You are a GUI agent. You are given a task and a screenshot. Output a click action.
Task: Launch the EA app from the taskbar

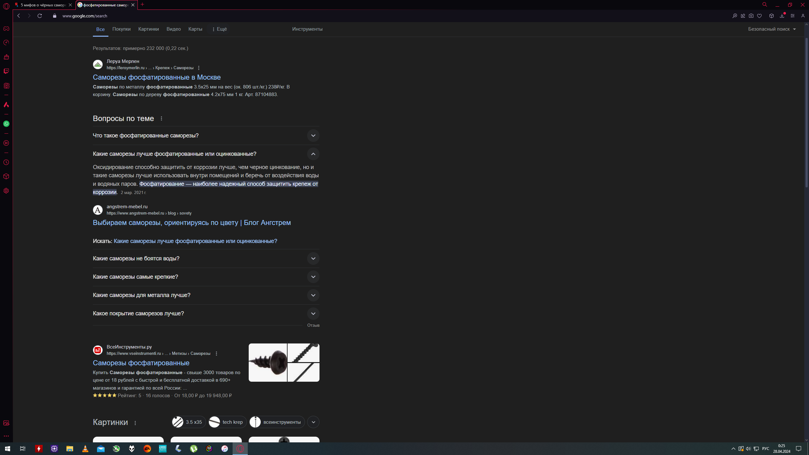147,449
